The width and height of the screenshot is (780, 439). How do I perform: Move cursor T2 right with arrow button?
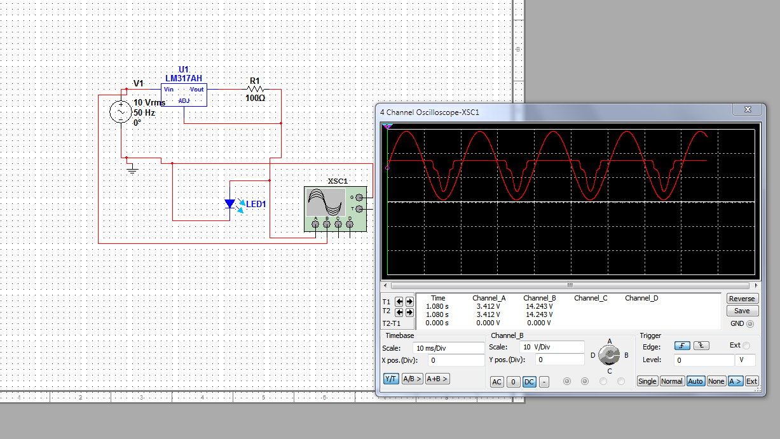click(409, 312)
